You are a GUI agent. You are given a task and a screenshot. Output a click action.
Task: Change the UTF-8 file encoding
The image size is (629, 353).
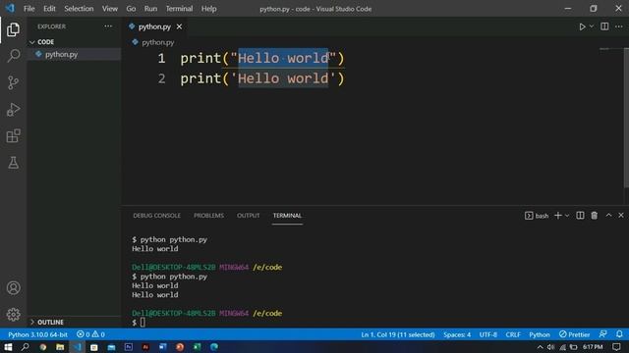tap(487, 334)
